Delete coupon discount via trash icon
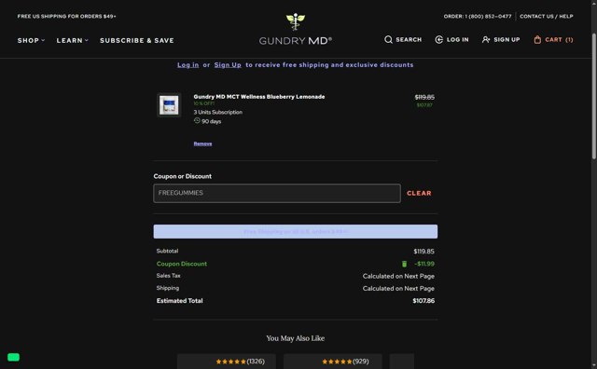 tap(404, 264)
